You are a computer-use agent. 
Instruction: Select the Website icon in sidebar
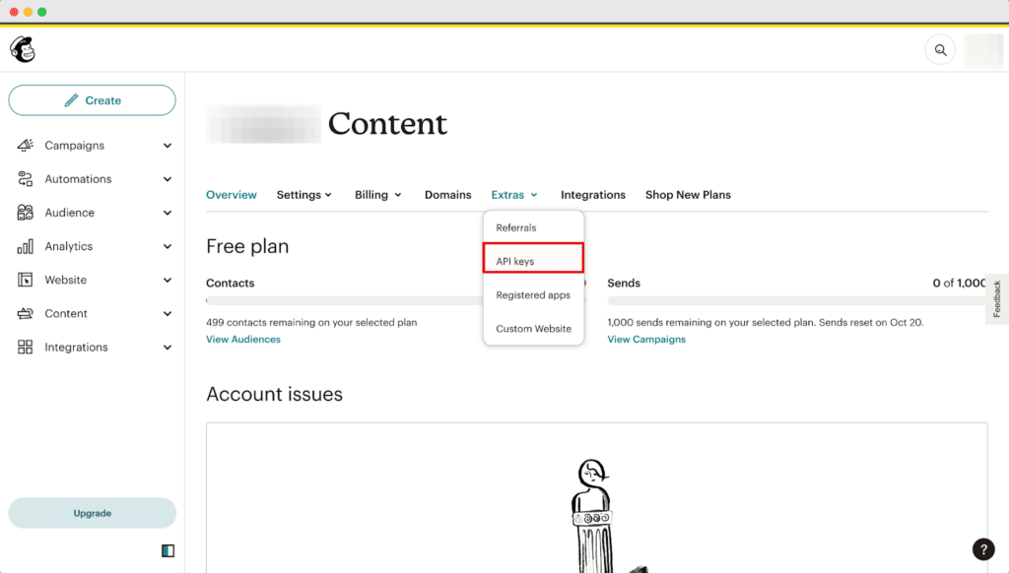click(x=25, y=280)
